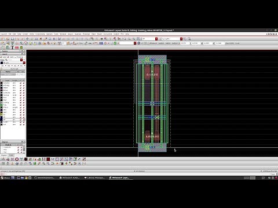This screenshot has height=208, width=278.
Task: Toggle selectable checkbox of topmost layer row
Action: tap(24, 83)
